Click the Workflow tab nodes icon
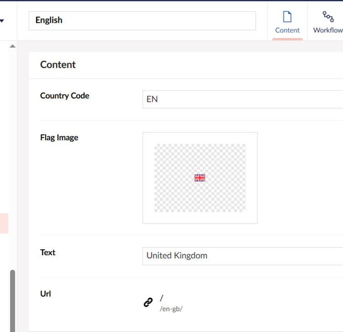This screenshot has height=332, width=343. coord(328,17)
